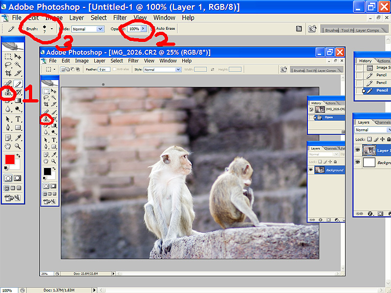This screenshot has width=391, height=293.
Task: Select the Clone Stamp tool in the left outer toolbox
Action: (8, 92)
